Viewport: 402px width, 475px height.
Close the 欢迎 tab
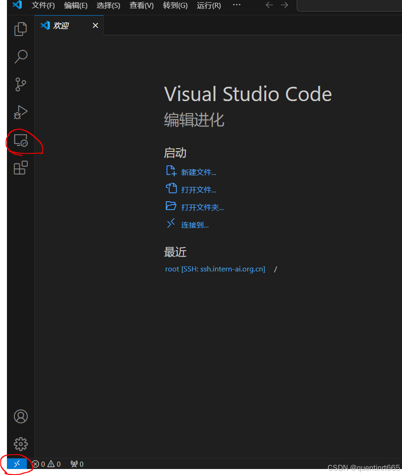pyautogui.click(x=95, y=25)
